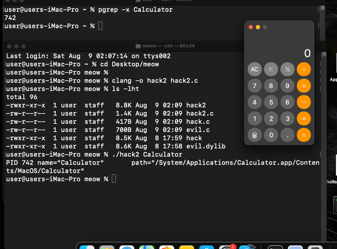The height and width of the screenshot is (249, 337).
Task: Hit the equals key in Calculator
Action: pos(304,135)
